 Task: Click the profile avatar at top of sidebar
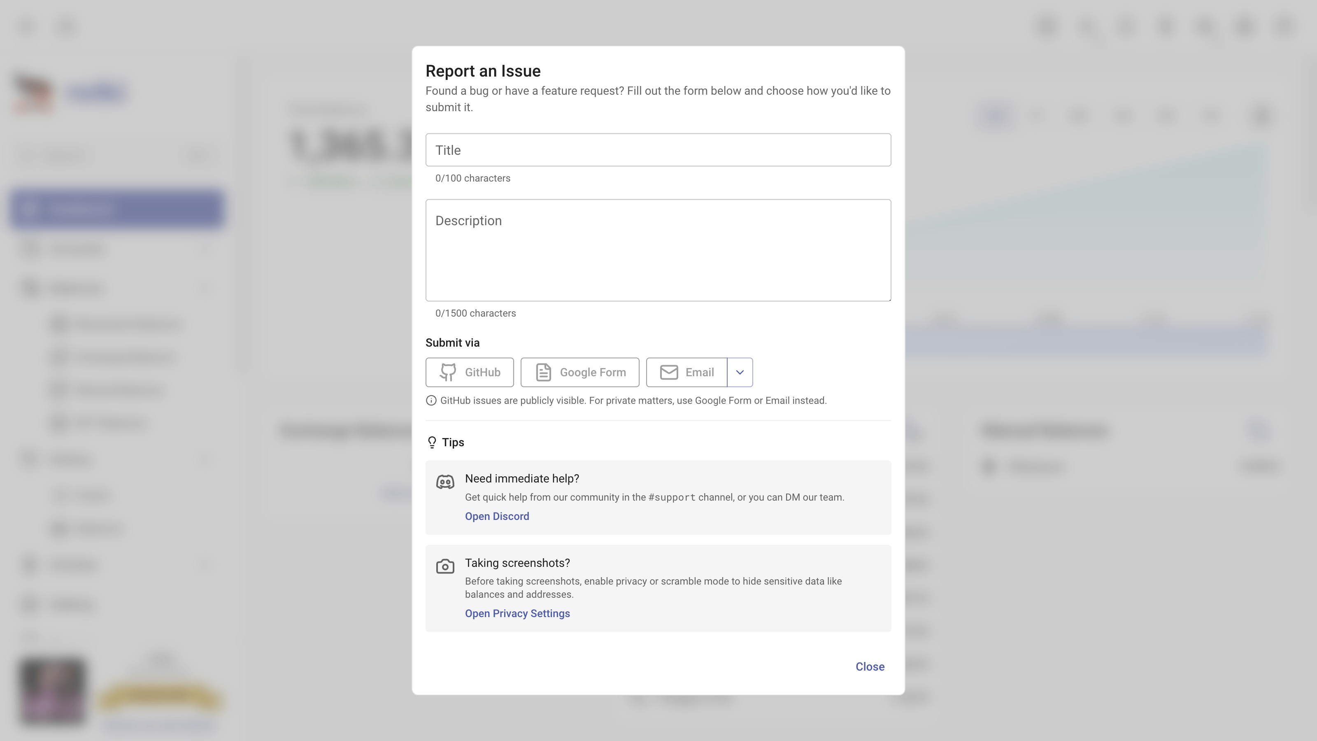(x=34, y=93)
